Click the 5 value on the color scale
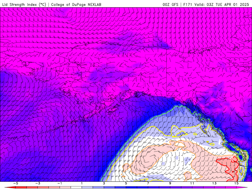 tap(126, 183)
